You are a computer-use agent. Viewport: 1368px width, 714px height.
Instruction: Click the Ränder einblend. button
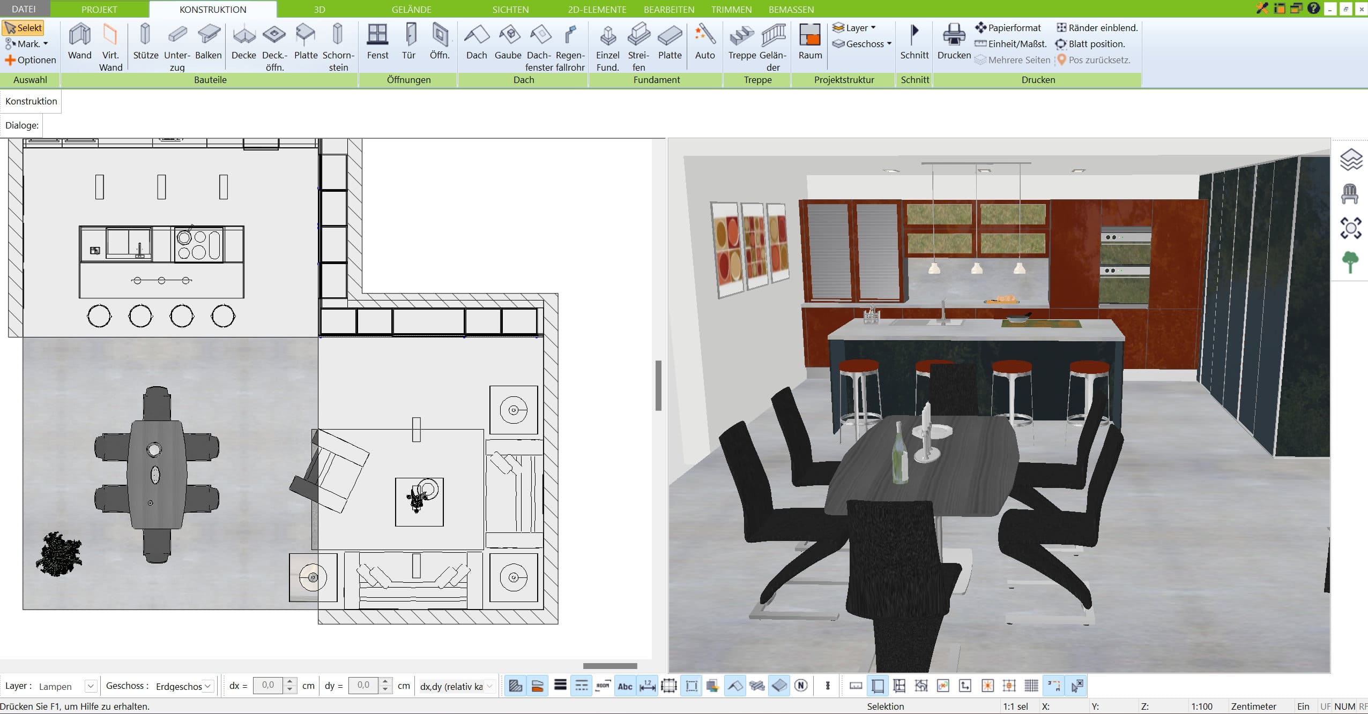pos(1097,28)
